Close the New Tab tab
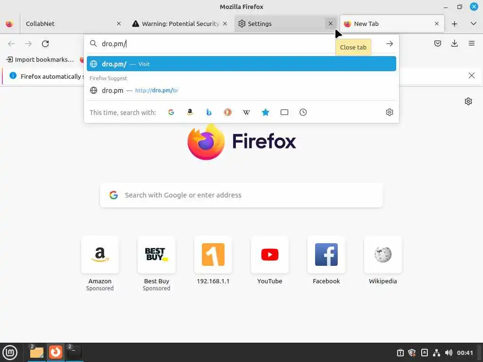Viewport: 483px width, 362px height. (436, 24)
